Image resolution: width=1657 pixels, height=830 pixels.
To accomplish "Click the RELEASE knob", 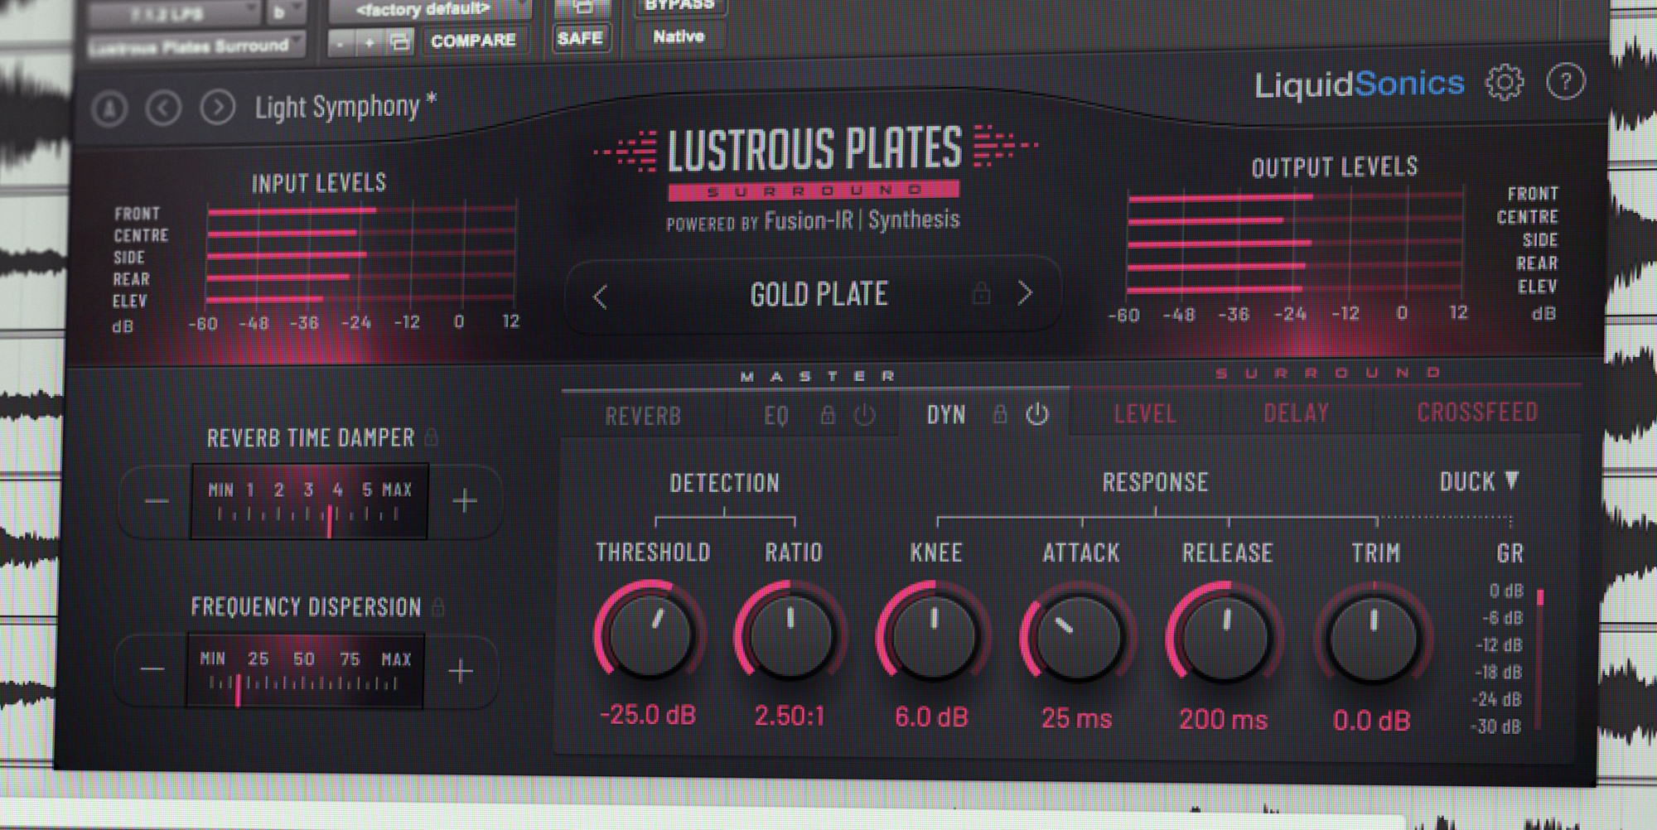I will tap(1225, 639).
